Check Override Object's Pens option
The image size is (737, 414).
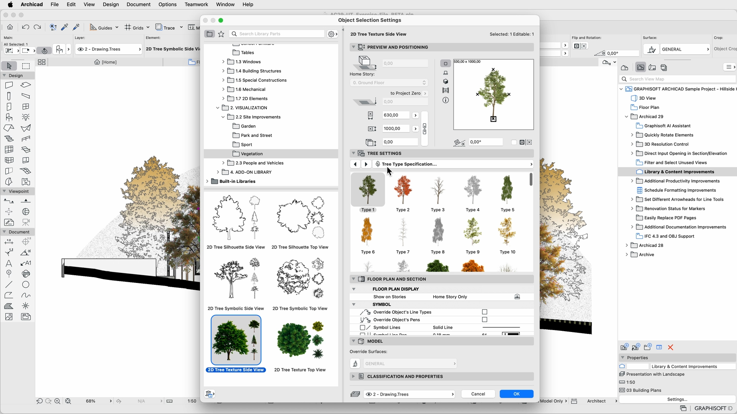click(x=484, y=320)
